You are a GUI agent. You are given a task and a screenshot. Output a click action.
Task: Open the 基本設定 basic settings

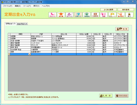[x=121, y=15]
